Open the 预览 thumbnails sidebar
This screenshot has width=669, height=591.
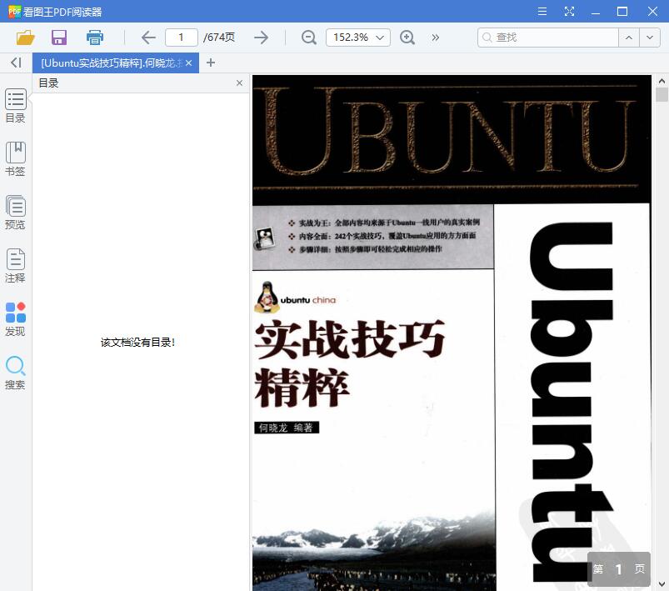tap(15, 213)
